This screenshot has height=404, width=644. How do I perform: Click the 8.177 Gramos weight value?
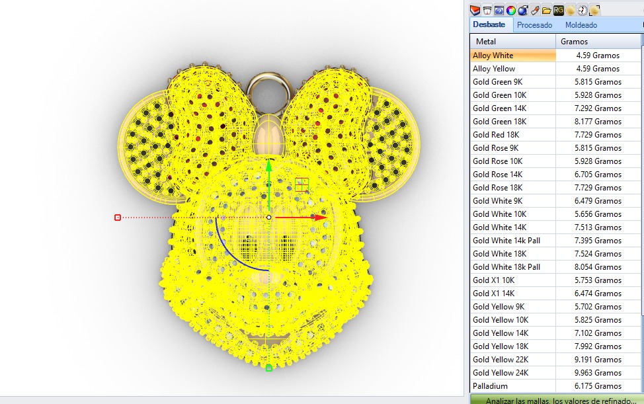[x=598, y=122]
